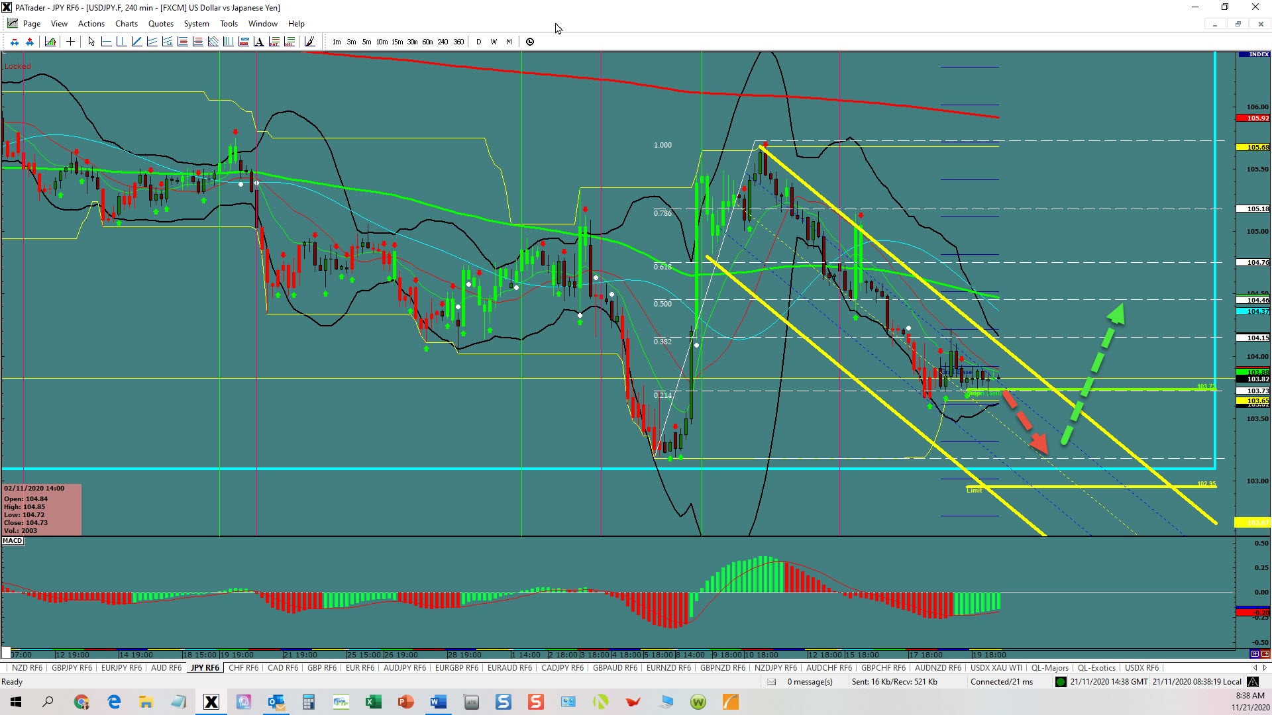This screenshot has width=1272, height=715.
Task: Switch chart to 1m timeframe
Action: (x=337, y=42)
